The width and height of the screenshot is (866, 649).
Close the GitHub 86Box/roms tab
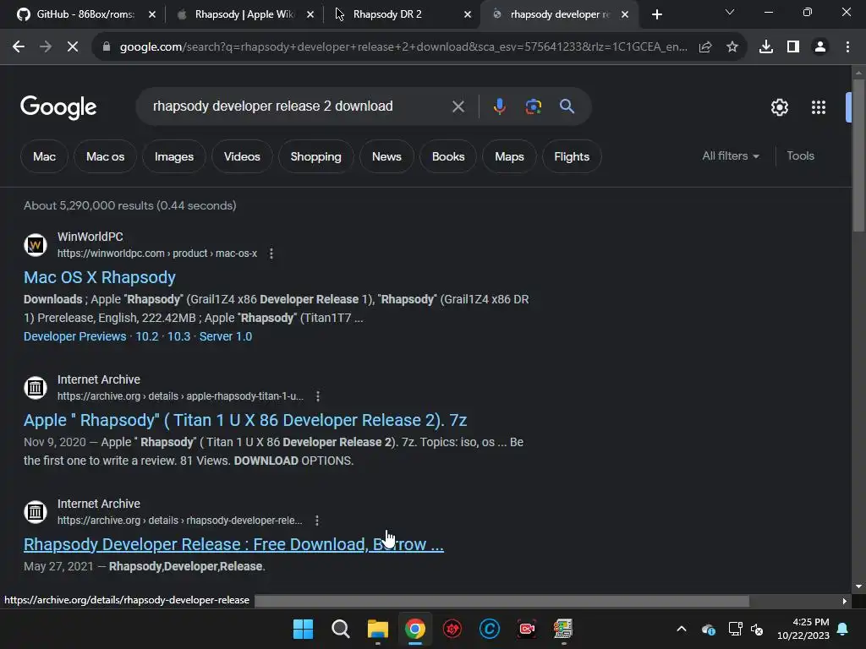point(152,14)
